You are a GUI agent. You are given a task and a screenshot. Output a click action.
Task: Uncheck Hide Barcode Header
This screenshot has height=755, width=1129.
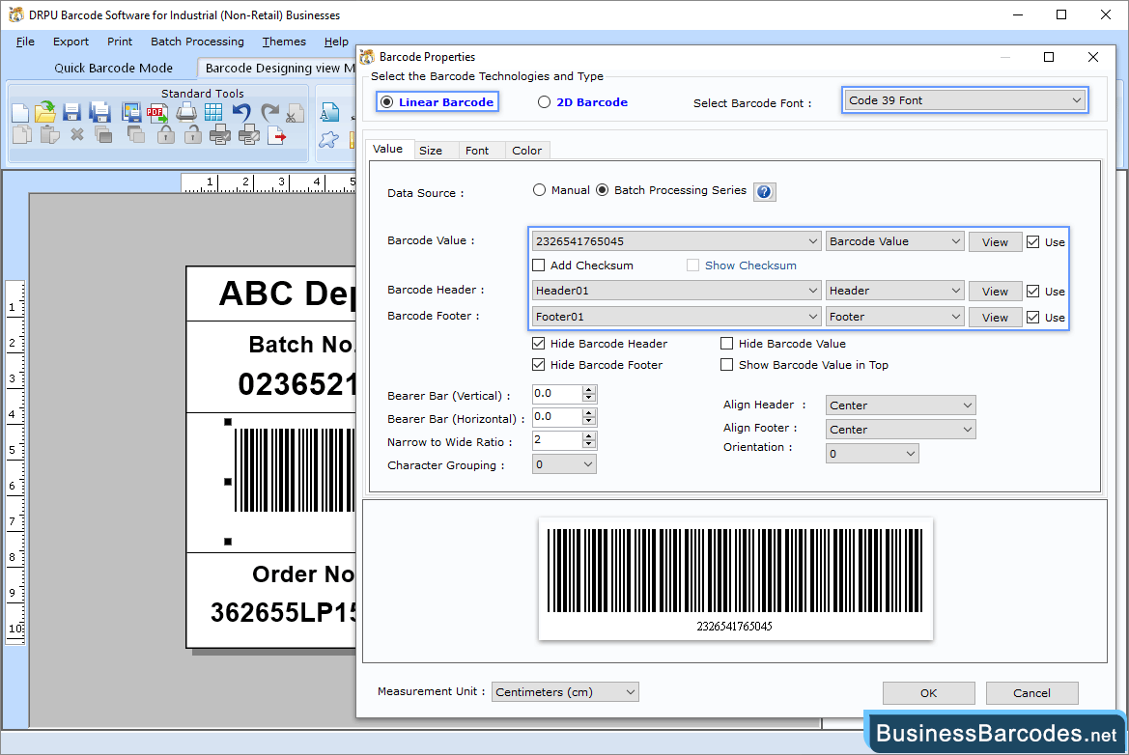pos(539,344)
